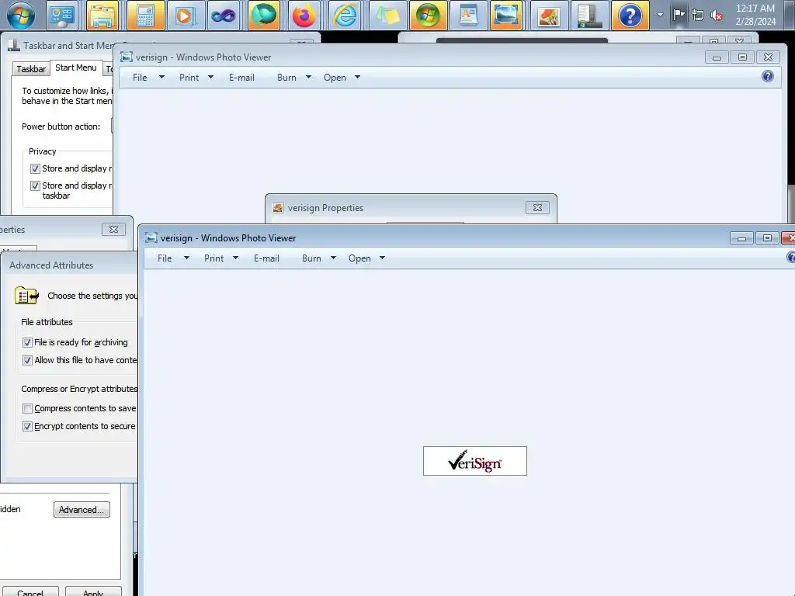Expand Burn arrow in rear Photo Viewer
Viewport: 795px width, 596px height.
(308, 77)
